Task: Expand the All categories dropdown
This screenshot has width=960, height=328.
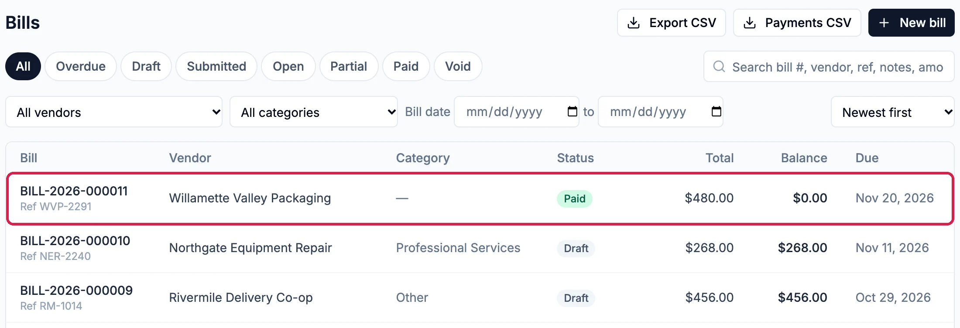Action: [x=314, y=112]
